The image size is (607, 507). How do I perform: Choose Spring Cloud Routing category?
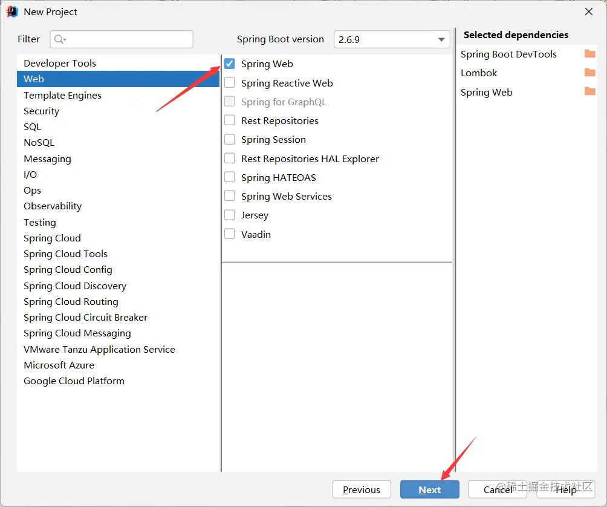coord(118,302)
